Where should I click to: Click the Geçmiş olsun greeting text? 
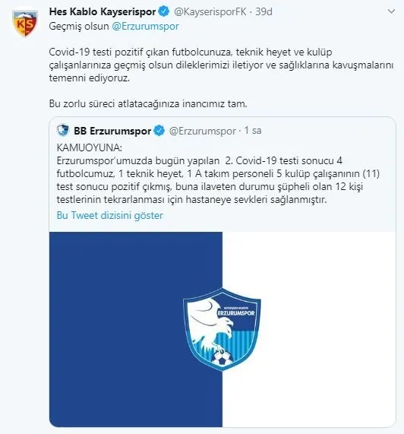coord(79,27)
